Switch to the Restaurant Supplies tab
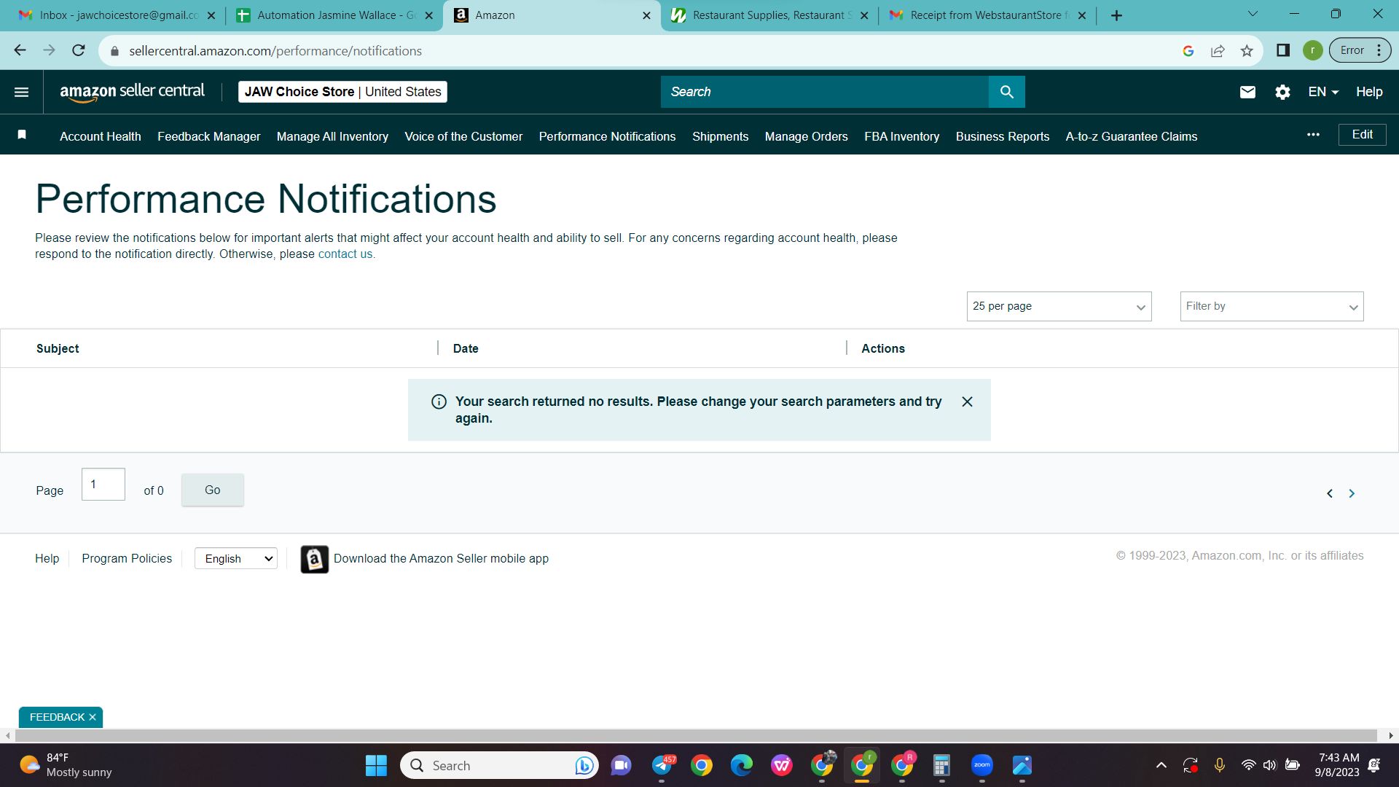Image resolution: width=1399 pixels, height=787 pixels. (x=769, y=15)
